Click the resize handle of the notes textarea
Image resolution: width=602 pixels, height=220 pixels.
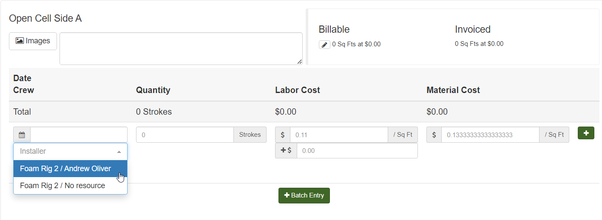tap(299, 62)
